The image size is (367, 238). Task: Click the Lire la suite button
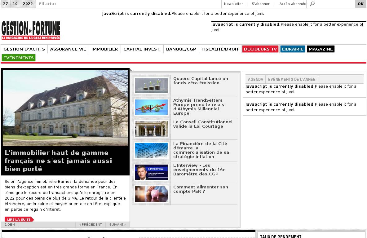tap(19, 219)
